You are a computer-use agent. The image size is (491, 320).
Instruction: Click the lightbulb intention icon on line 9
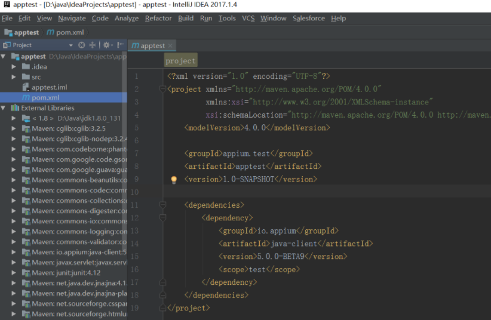pyautogui.click(x=174, y=180)
